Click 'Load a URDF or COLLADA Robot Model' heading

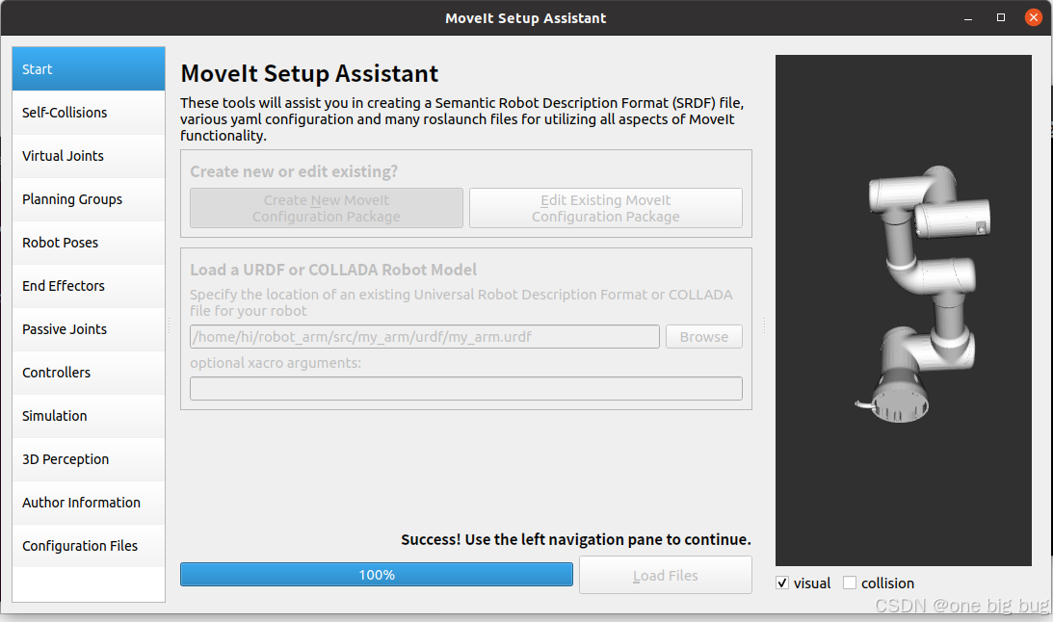point(333,270)
